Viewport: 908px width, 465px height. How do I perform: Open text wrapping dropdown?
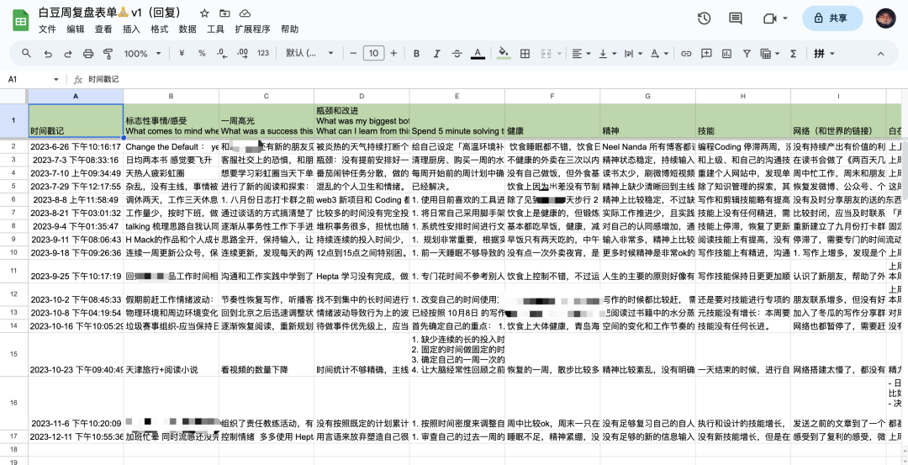click(633, 53)
